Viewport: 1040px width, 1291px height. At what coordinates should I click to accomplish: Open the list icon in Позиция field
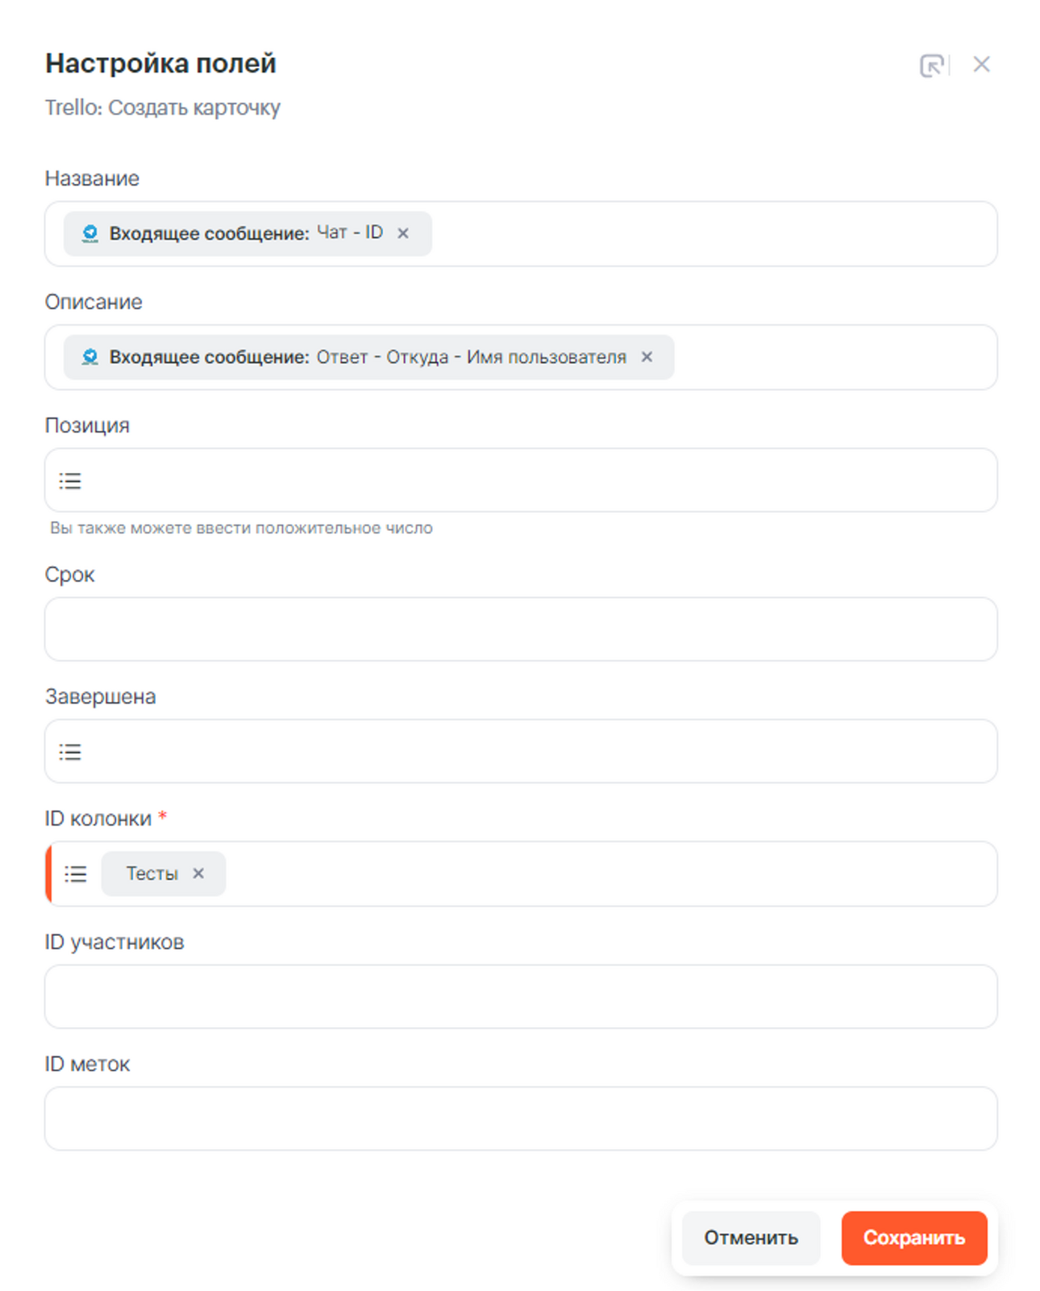(70, 481)
